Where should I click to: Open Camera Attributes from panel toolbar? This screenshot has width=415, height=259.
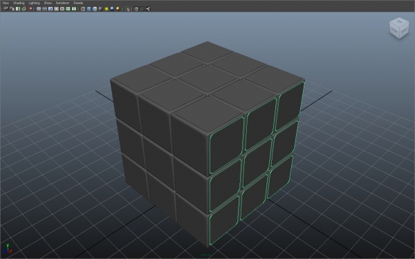(x=12, y=9)
